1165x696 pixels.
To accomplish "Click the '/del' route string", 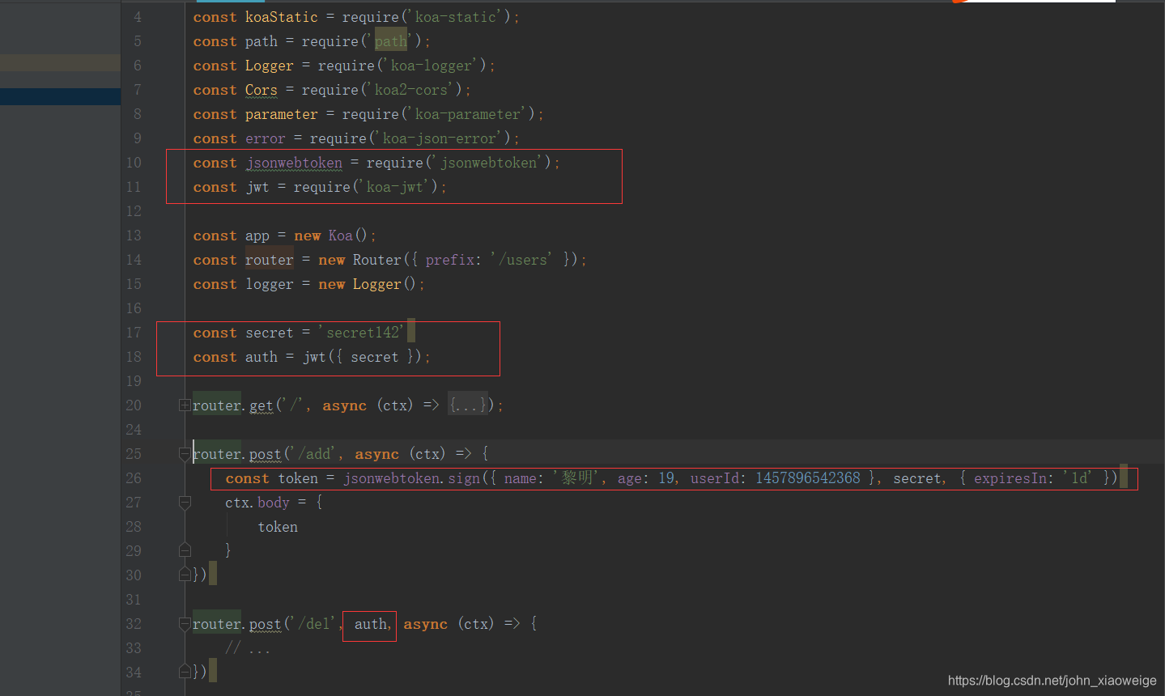I will 313,624.
